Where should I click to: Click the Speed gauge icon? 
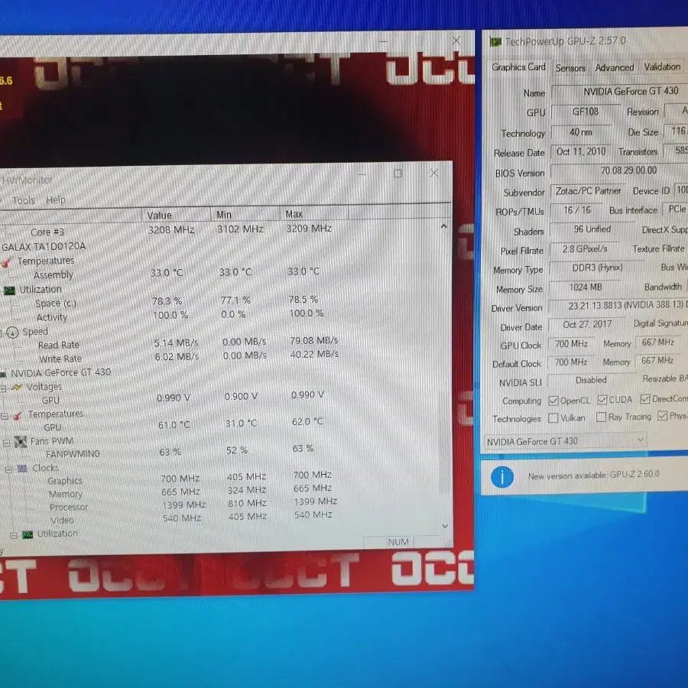point(12,333)
